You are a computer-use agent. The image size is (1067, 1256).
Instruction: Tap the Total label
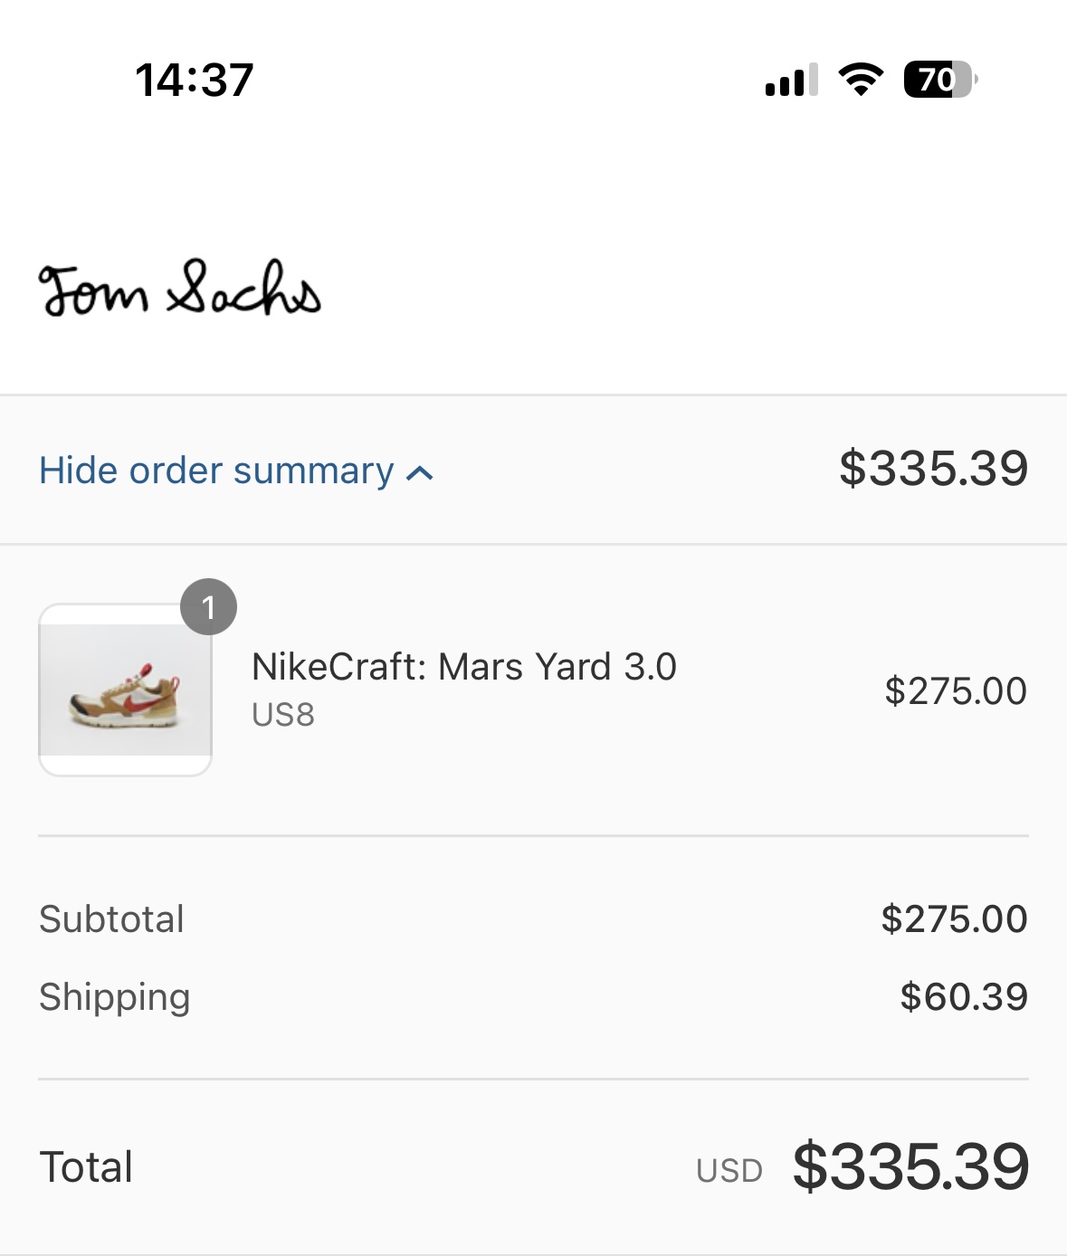86,1167
